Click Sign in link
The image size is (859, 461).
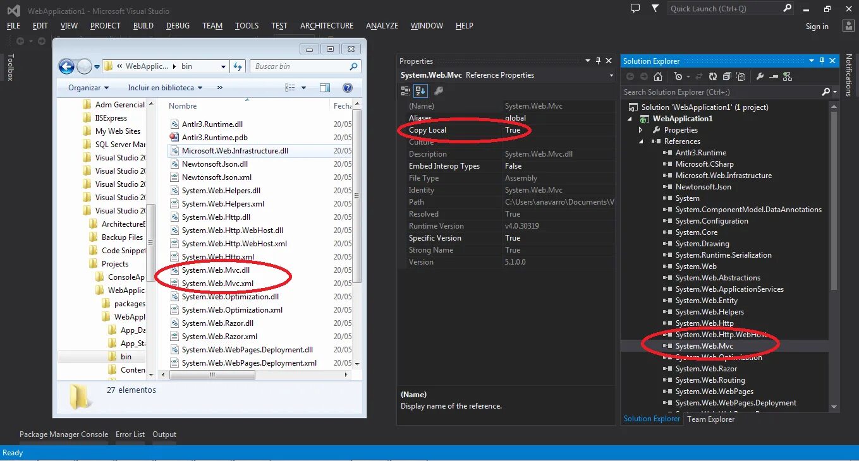(817, 27)
